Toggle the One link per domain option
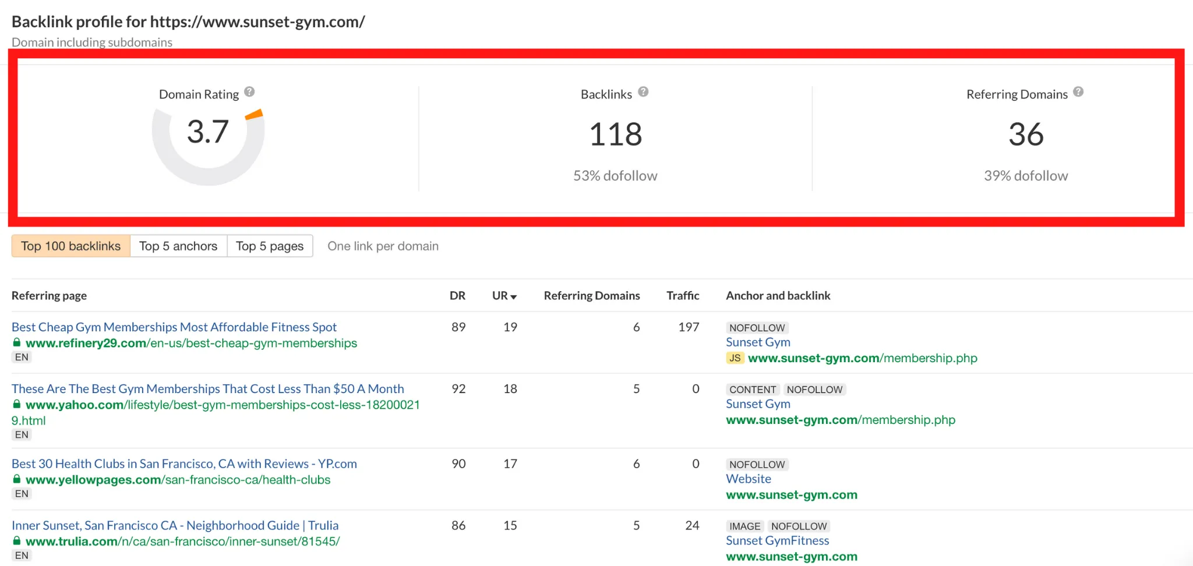The height and width of the screenshot is (566, 1193). (x=383, y=246)
